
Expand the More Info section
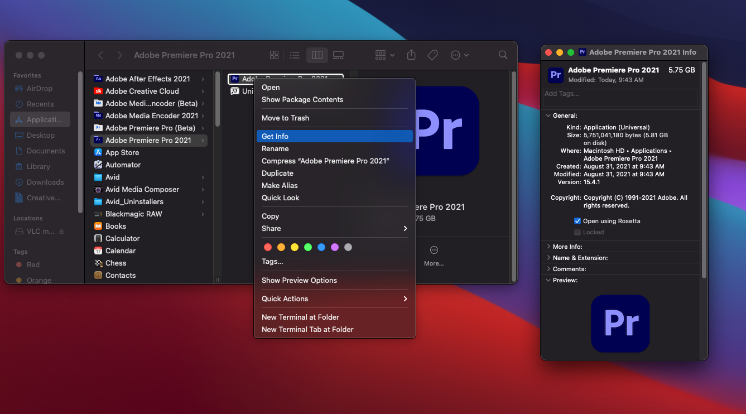point(548,247)
